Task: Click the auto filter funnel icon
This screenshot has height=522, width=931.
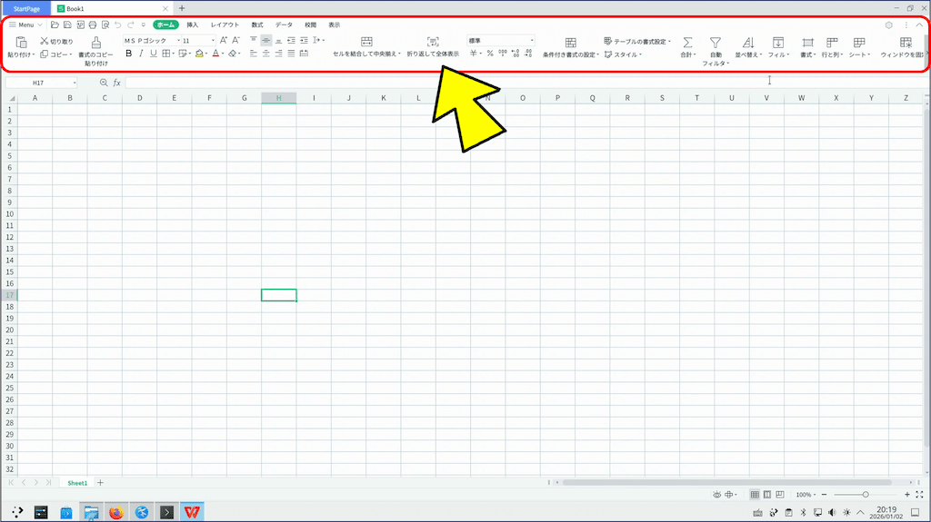Action: pyautogui.click(x=716, y=43)
